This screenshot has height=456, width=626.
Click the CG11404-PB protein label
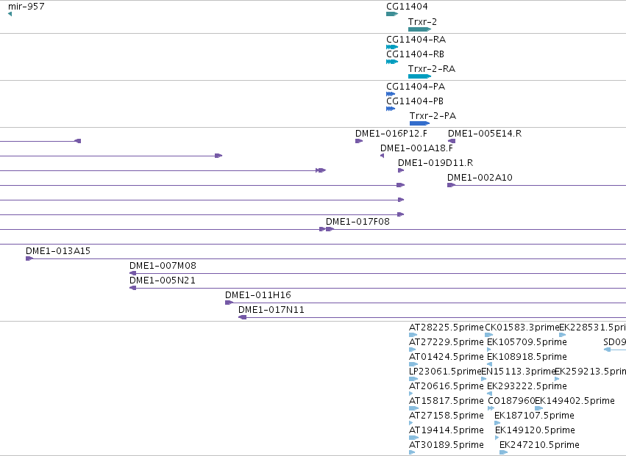(x=415, y=101)
